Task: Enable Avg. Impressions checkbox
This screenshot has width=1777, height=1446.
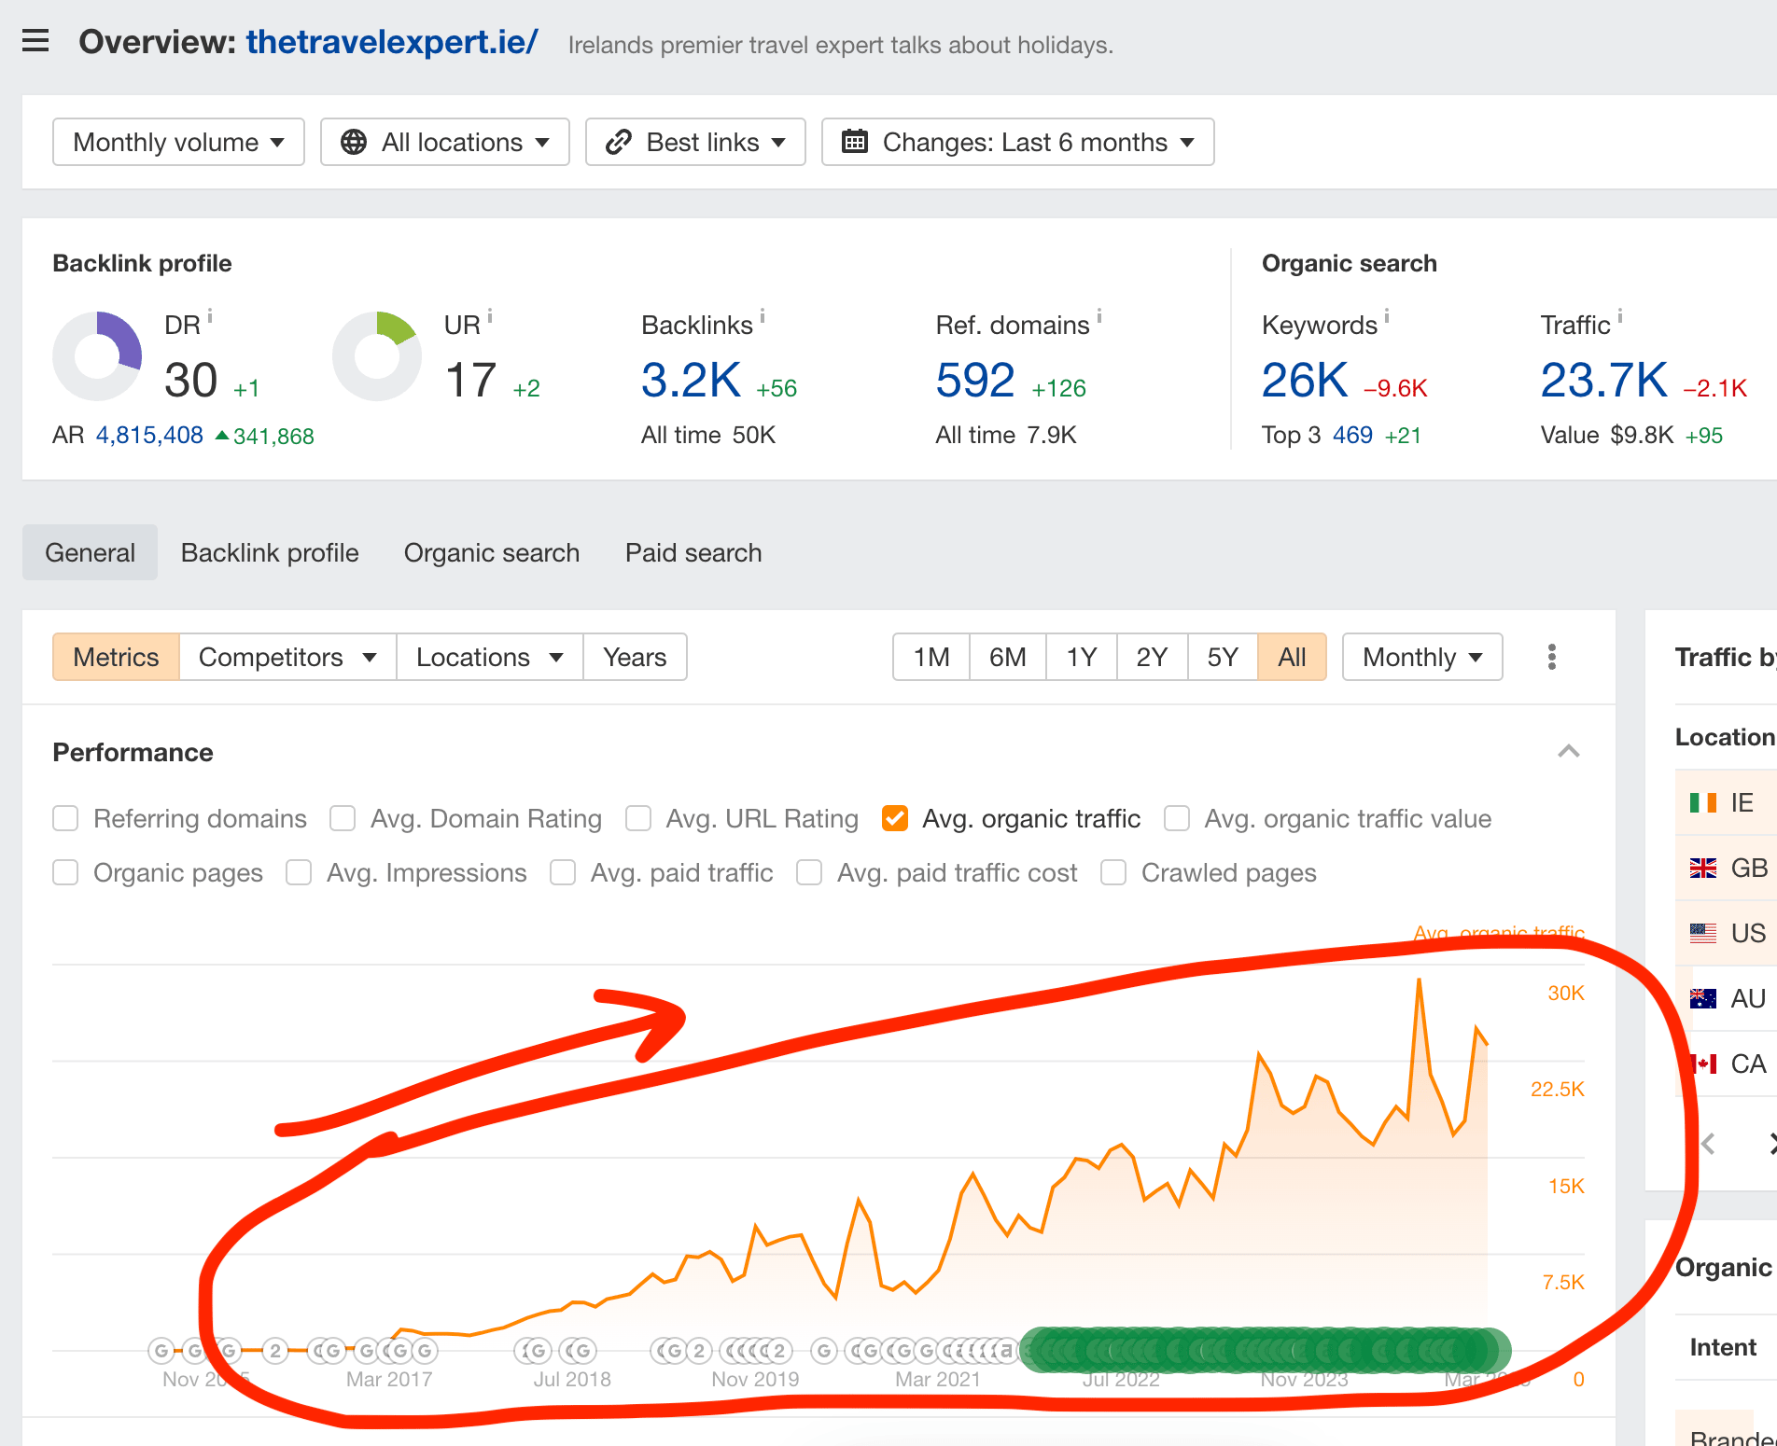Action: coord(299,872)
